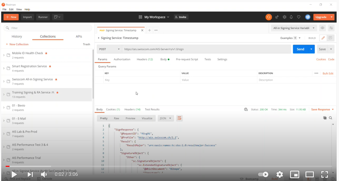This screenshot has width=339, height=181.
Task: Click the workspace grid icon
Action: [x=140, y=17]
